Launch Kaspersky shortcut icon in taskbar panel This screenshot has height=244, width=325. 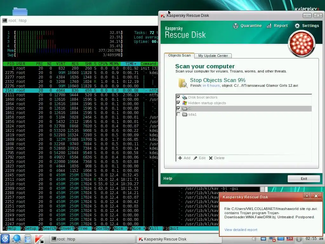pos(39,239)
